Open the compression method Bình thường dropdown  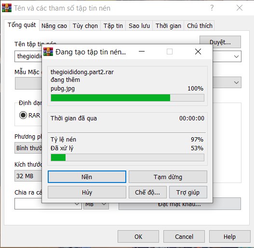click(x=28, y=148)
